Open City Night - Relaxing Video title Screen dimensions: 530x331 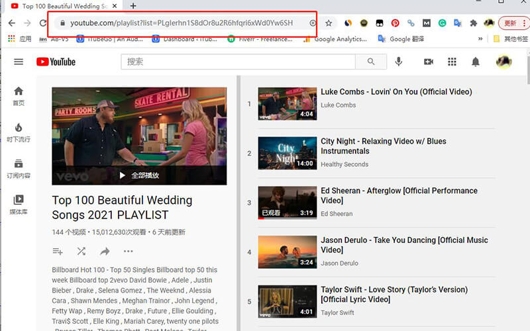point(384,146)
